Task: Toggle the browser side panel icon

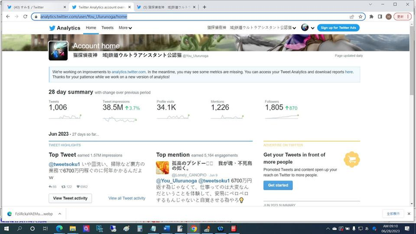Action: (x=380, y=16)
